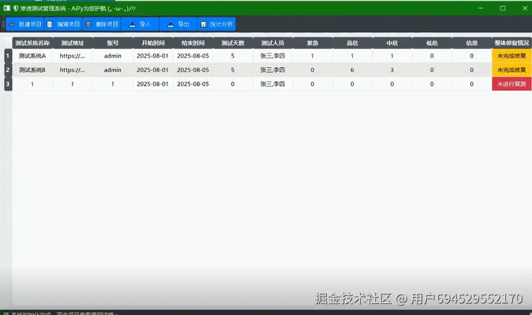Click the https:// address in 测试系统B row
The width and height of the screenshot is (532, 315).
coord(72,70)
